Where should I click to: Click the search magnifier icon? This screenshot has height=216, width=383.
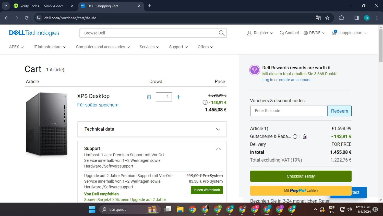[221, 33]
